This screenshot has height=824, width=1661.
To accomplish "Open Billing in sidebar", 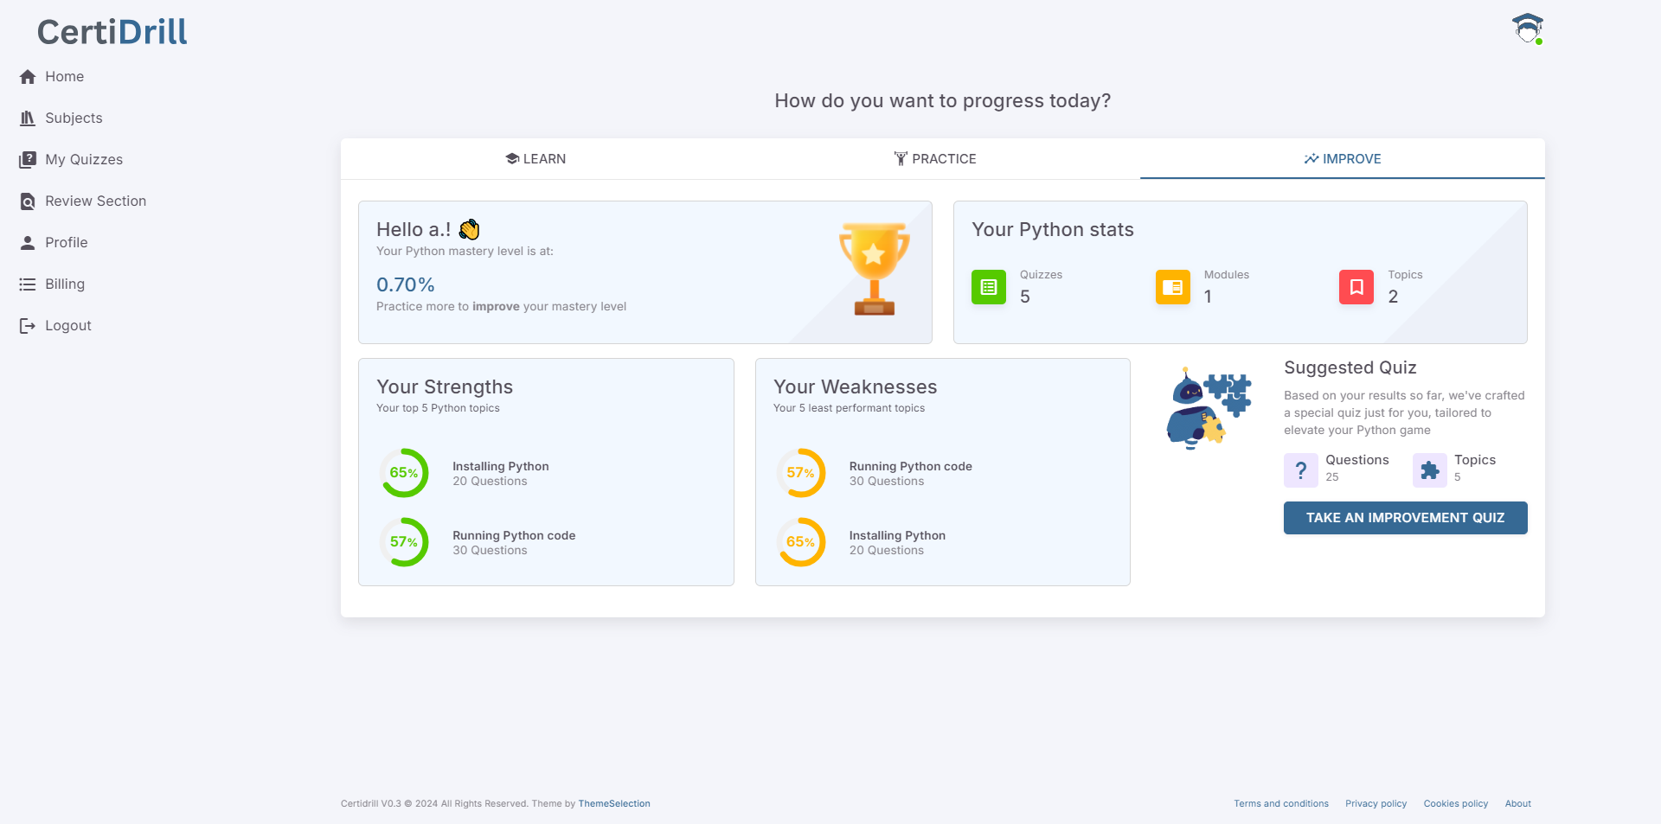I will [x=65, y=284].
